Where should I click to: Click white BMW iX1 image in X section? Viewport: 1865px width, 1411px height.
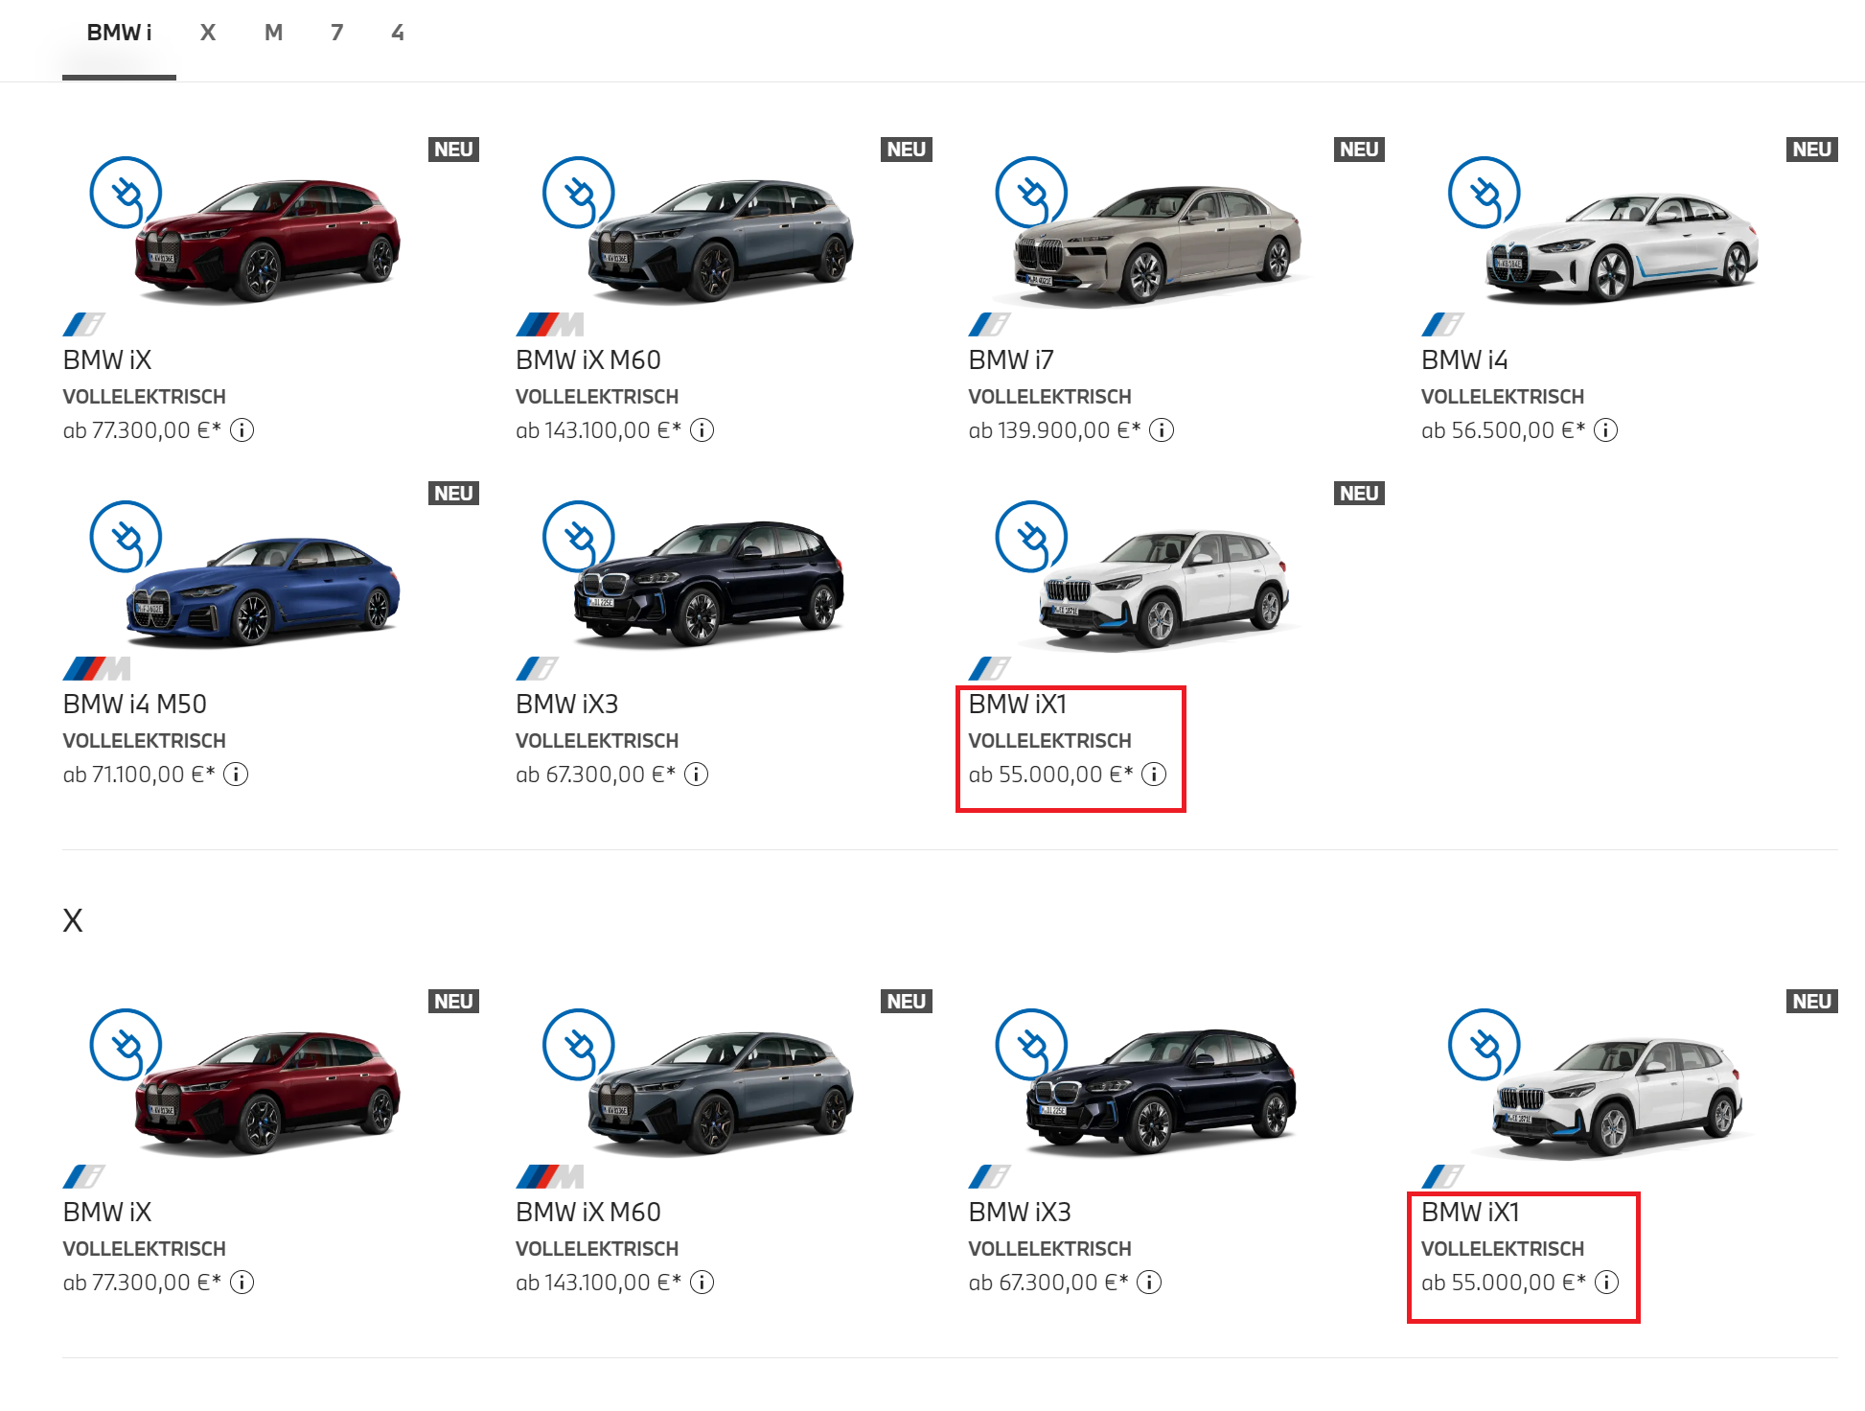pos(1620,1098)
